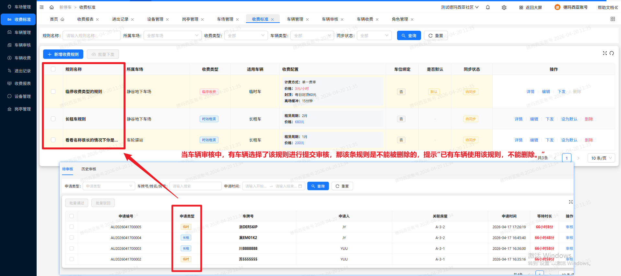The image size is (621, 276).
Task: Click the 新增收费规则 button
Action: pyautogui.click(x=63, y=54)
